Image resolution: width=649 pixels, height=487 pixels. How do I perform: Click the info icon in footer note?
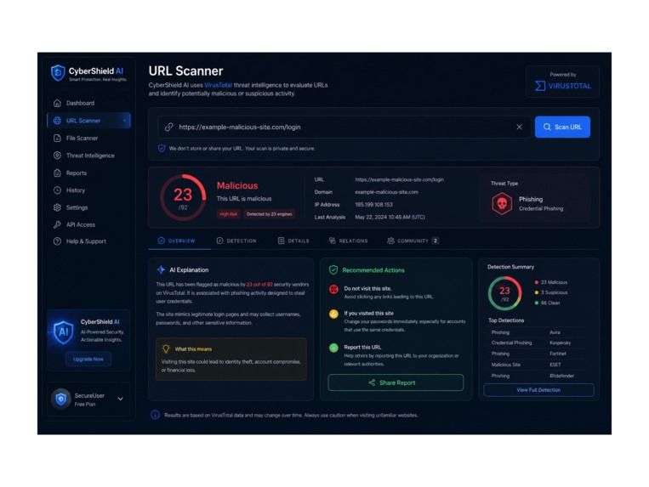[155, 415]
